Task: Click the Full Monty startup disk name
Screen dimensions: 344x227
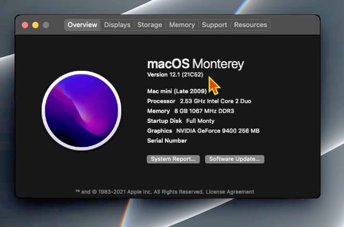Action: 200,121
